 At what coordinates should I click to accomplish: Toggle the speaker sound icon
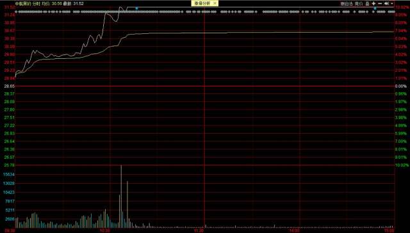[386, 4]
